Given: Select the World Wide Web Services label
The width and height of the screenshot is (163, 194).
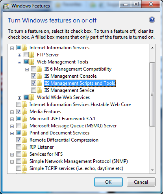Looking at the screenshot, I should click(63, 97).
